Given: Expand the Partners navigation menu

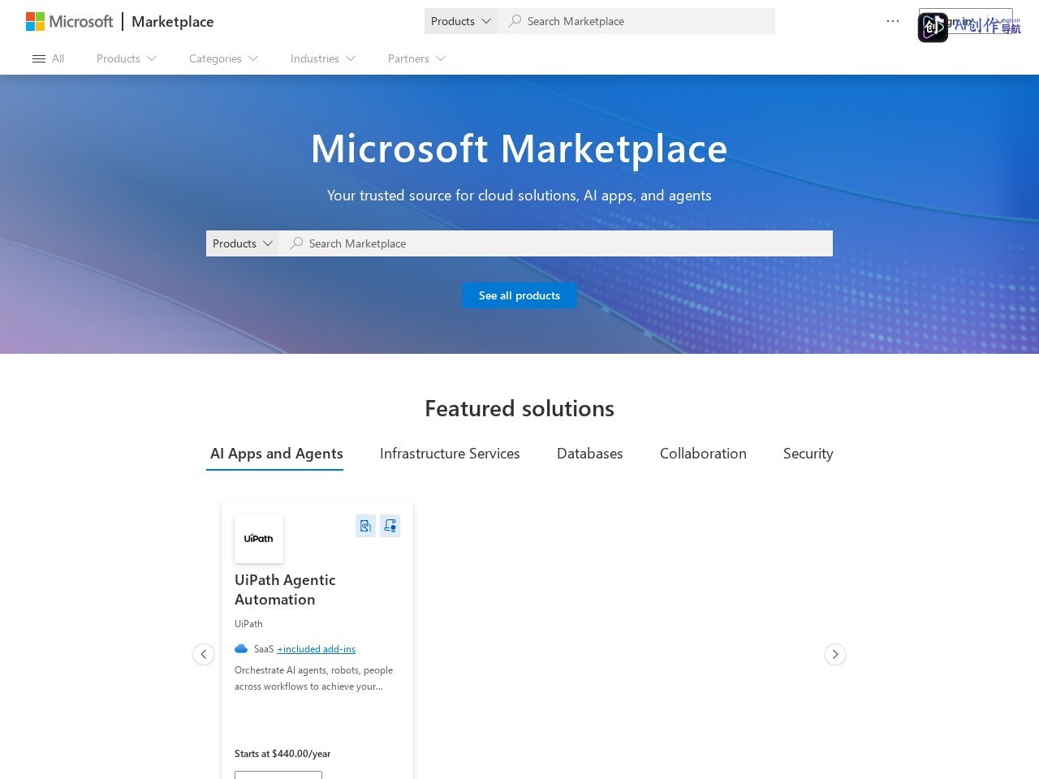Looking at the screenshot, I should [416, 58].
